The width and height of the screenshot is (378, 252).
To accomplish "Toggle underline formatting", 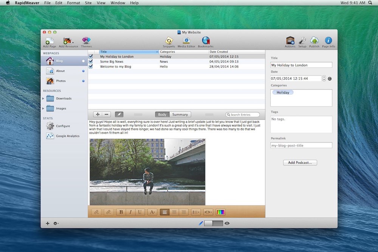I will coord(139,212).
